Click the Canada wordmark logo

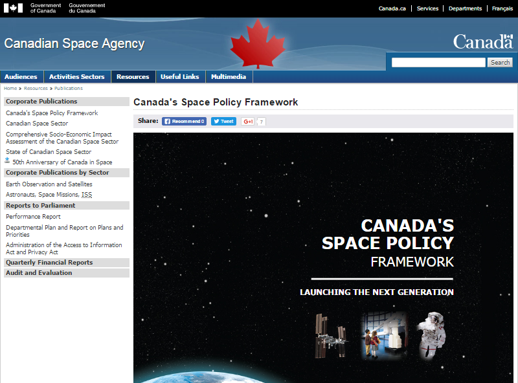(x=483, y=41)
